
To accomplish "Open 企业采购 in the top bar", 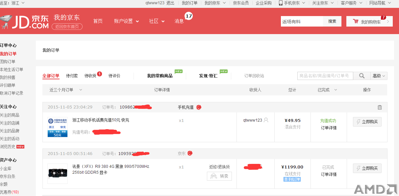I will point(264,3).
